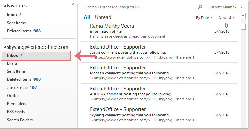
Task: Open the 'Mahesh comment posting' email
Action: point(159,73)
